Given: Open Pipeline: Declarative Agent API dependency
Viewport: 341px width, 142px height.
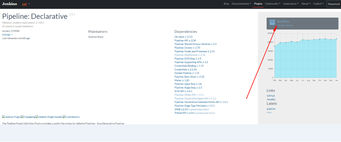Looking at the screenshot, I should pos(195,98).
